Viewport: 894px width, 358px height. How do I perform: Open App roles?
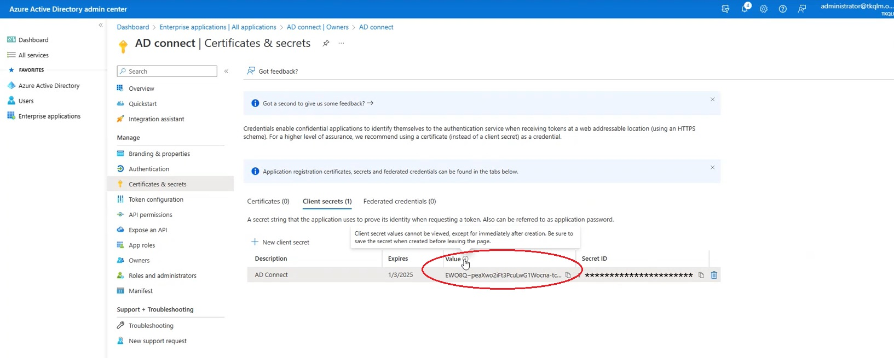coord(141,245)
